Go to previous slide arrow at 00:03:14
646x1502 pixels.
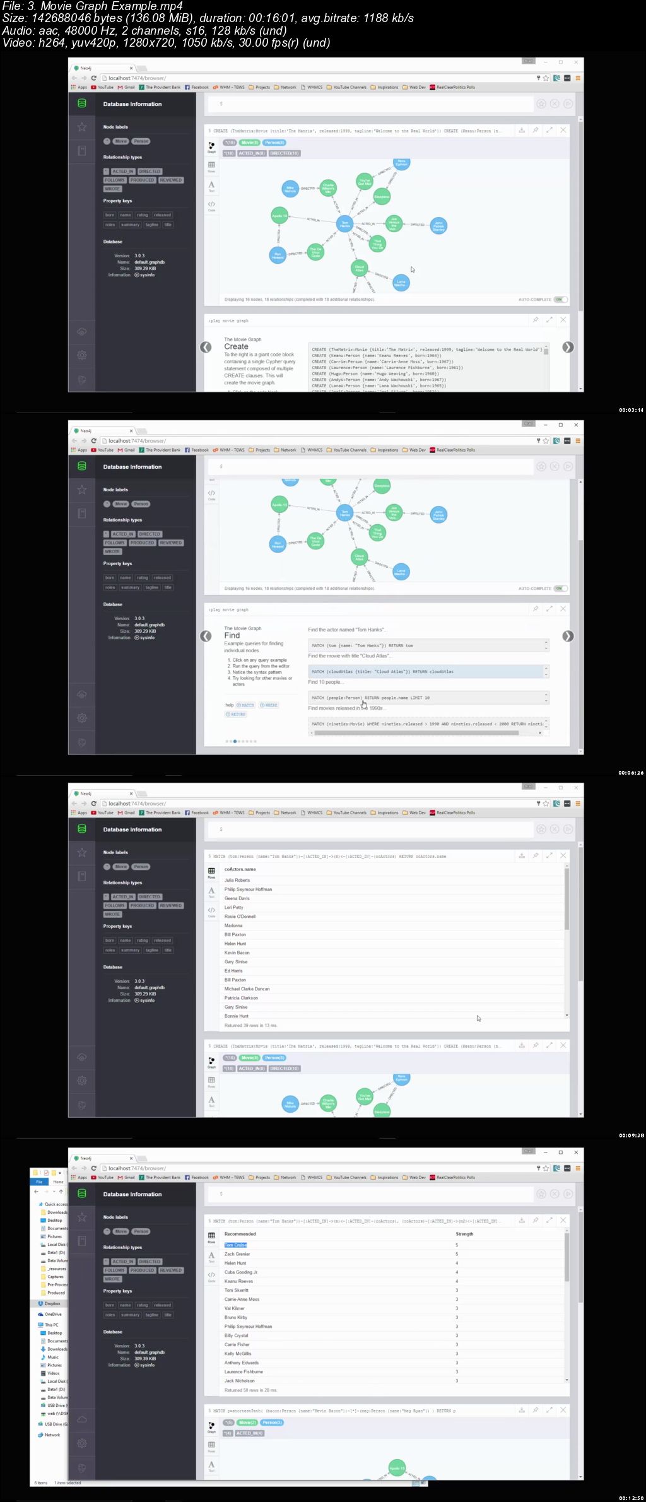click(x=206, y=347)
